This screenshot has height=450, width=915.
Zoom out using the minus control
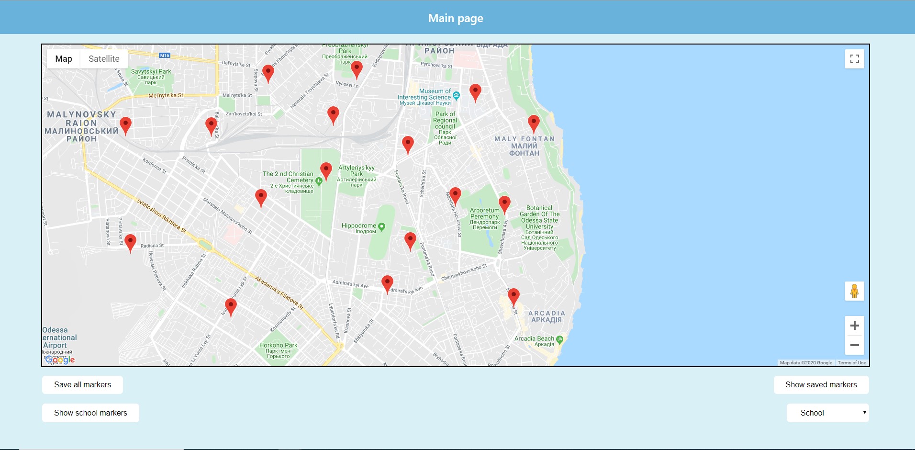855,345
